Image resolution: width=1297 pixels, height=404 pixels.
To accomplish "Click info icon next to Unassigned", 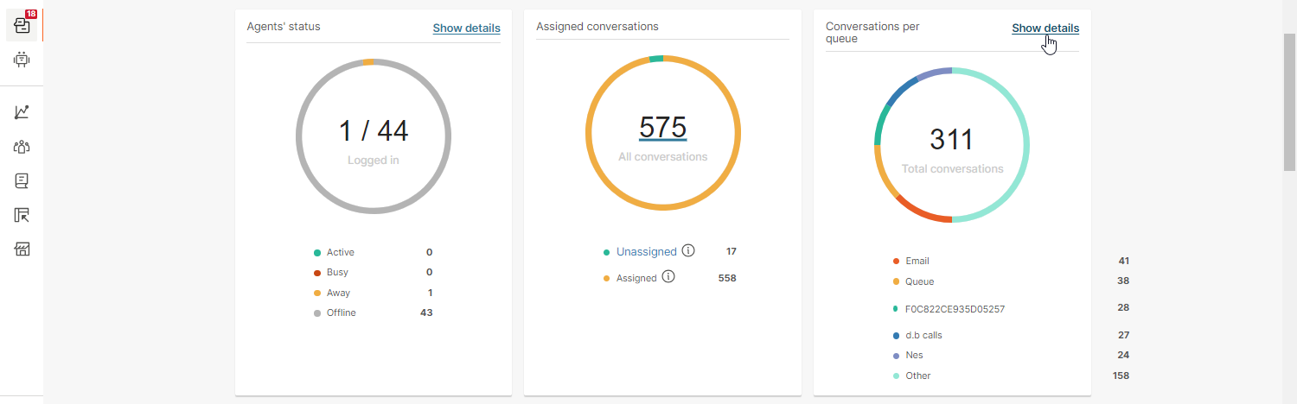I will point(688,251).
